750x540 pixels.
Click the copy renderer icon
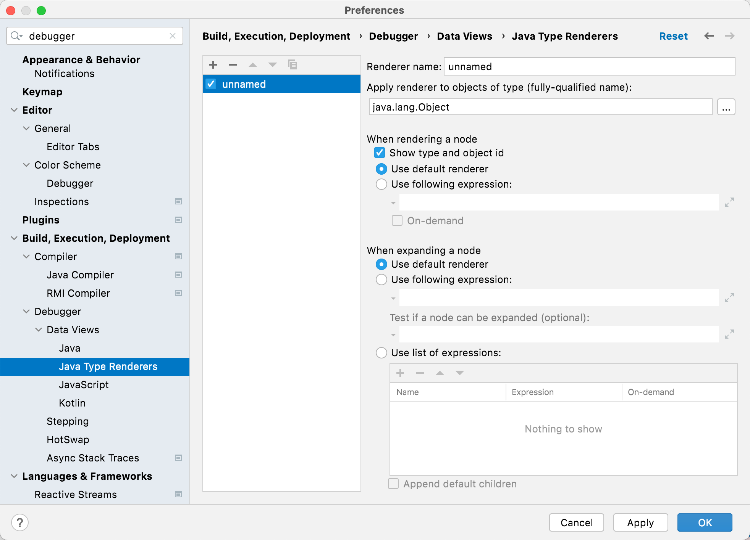(x=292, y=64)
